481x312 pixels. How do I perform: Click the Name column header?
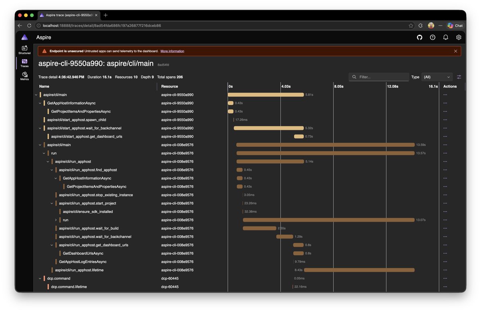(44, 86)
